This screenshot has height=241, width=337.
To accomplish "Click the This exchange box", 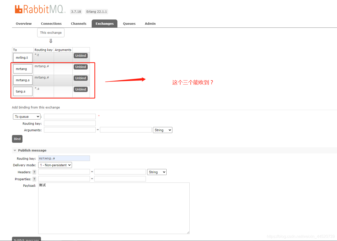I will click(51, 32).
